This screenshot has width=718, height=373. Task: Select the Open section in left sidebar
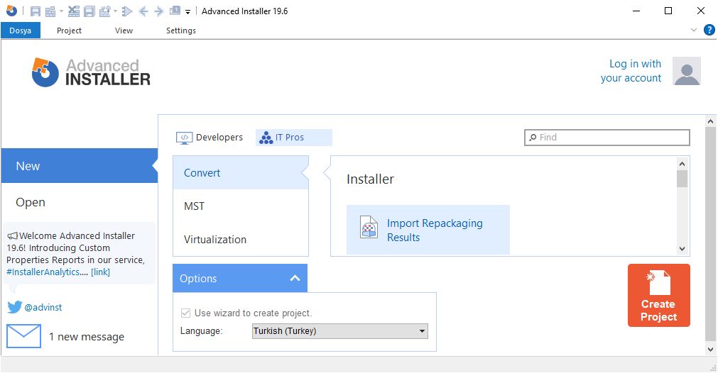[80, 202]
